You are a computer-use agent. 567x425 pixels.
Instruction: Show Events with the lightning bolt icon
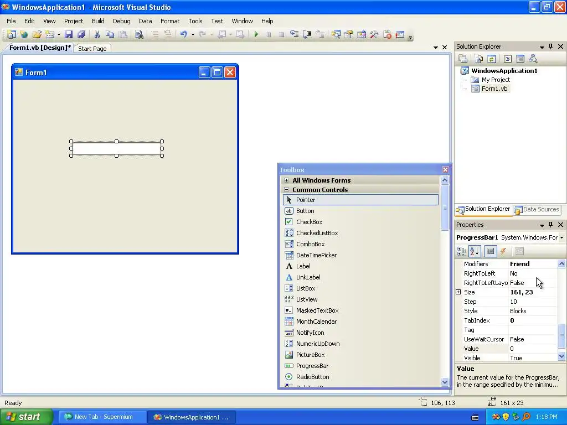pyautogui.click(x=503, y=251)
